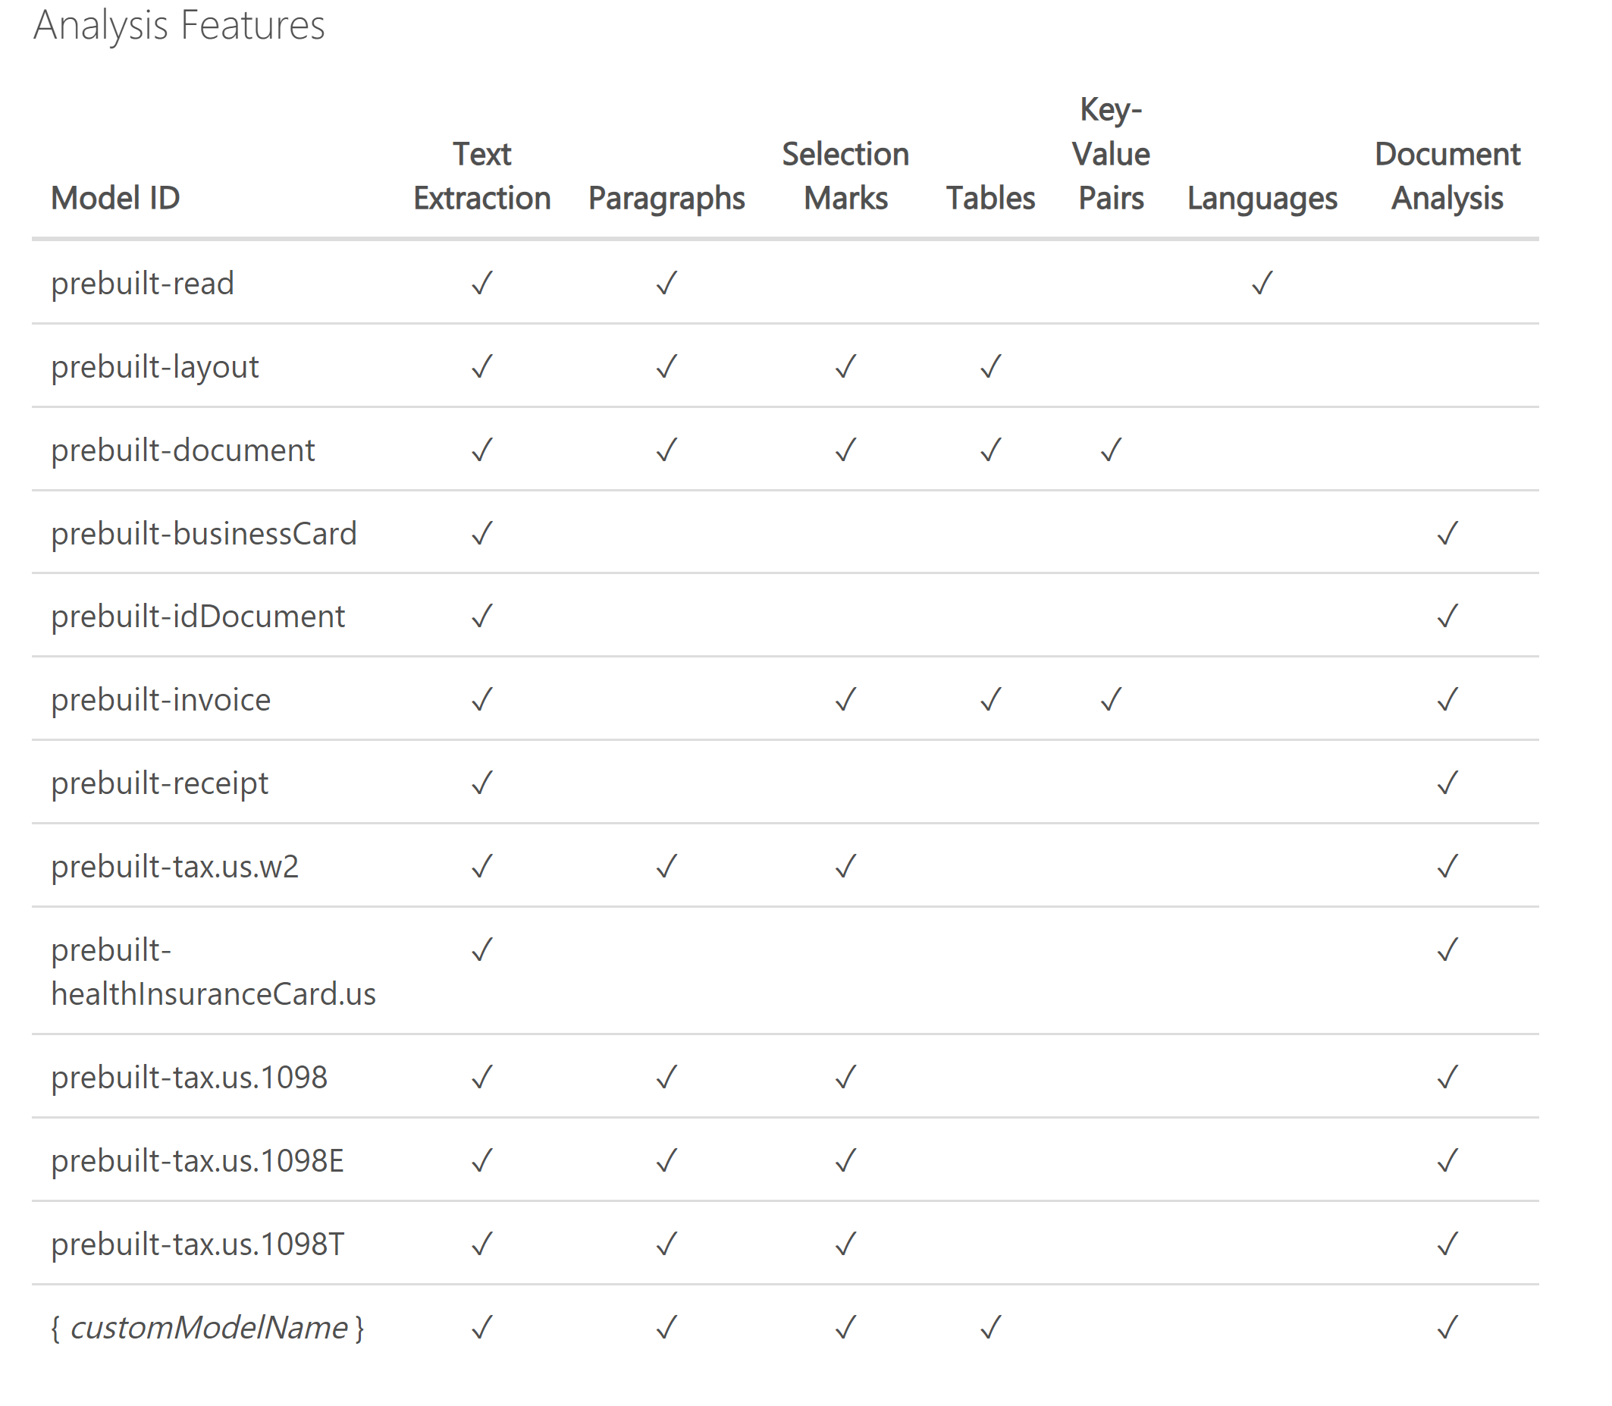Click Tables checkmark in customModelName row
The height and width of the screenshot is (1406, 1612).
coord(991,1327)
